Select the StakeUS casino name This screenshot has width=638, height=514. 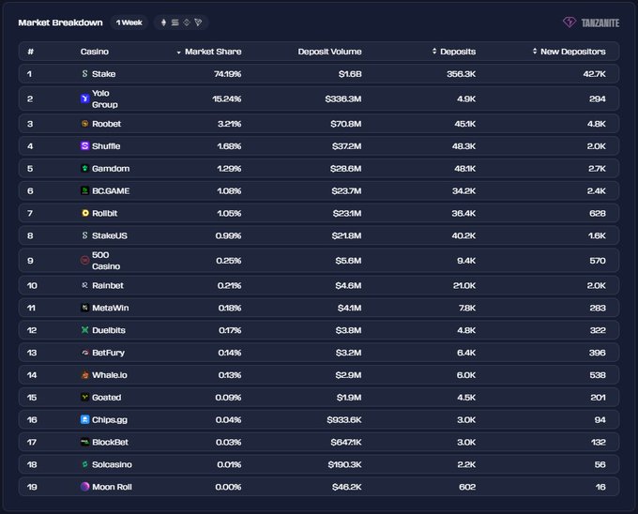(x=110, y=235)
